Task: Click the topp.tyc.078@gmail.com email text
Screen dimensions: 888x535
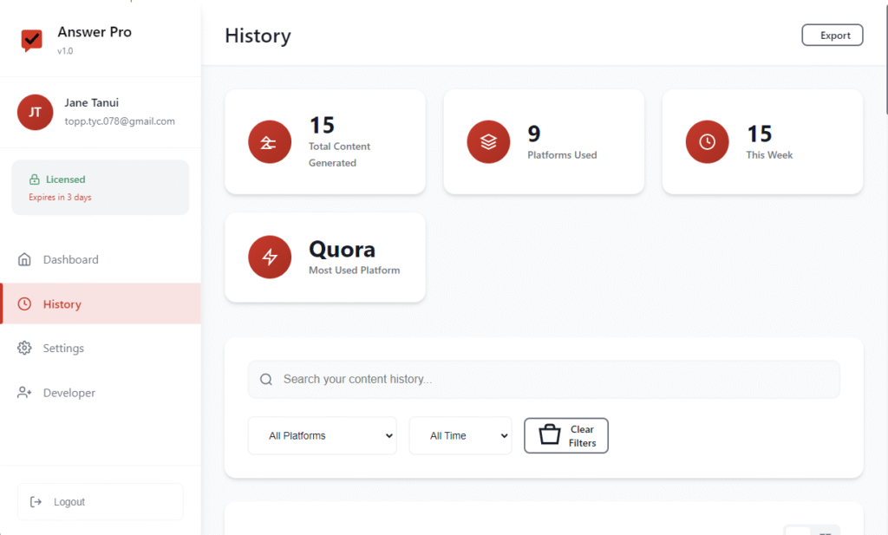Action: click(120, 121)
